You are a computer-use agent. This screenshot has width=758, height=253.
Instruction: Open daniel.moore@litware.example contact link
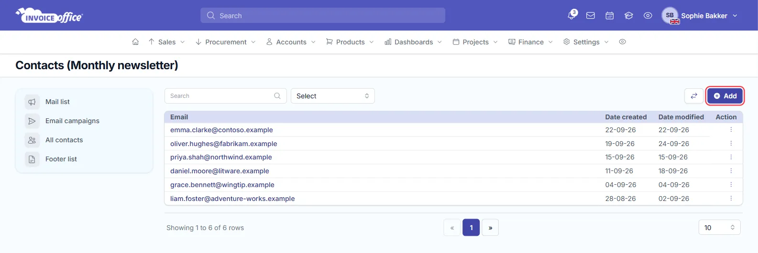(220, 171)
